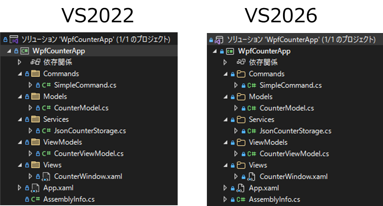Expand SimpleCommand.cs node in VS2026 tree
This screenshot has height=206, width=383.
click(236, 85)
